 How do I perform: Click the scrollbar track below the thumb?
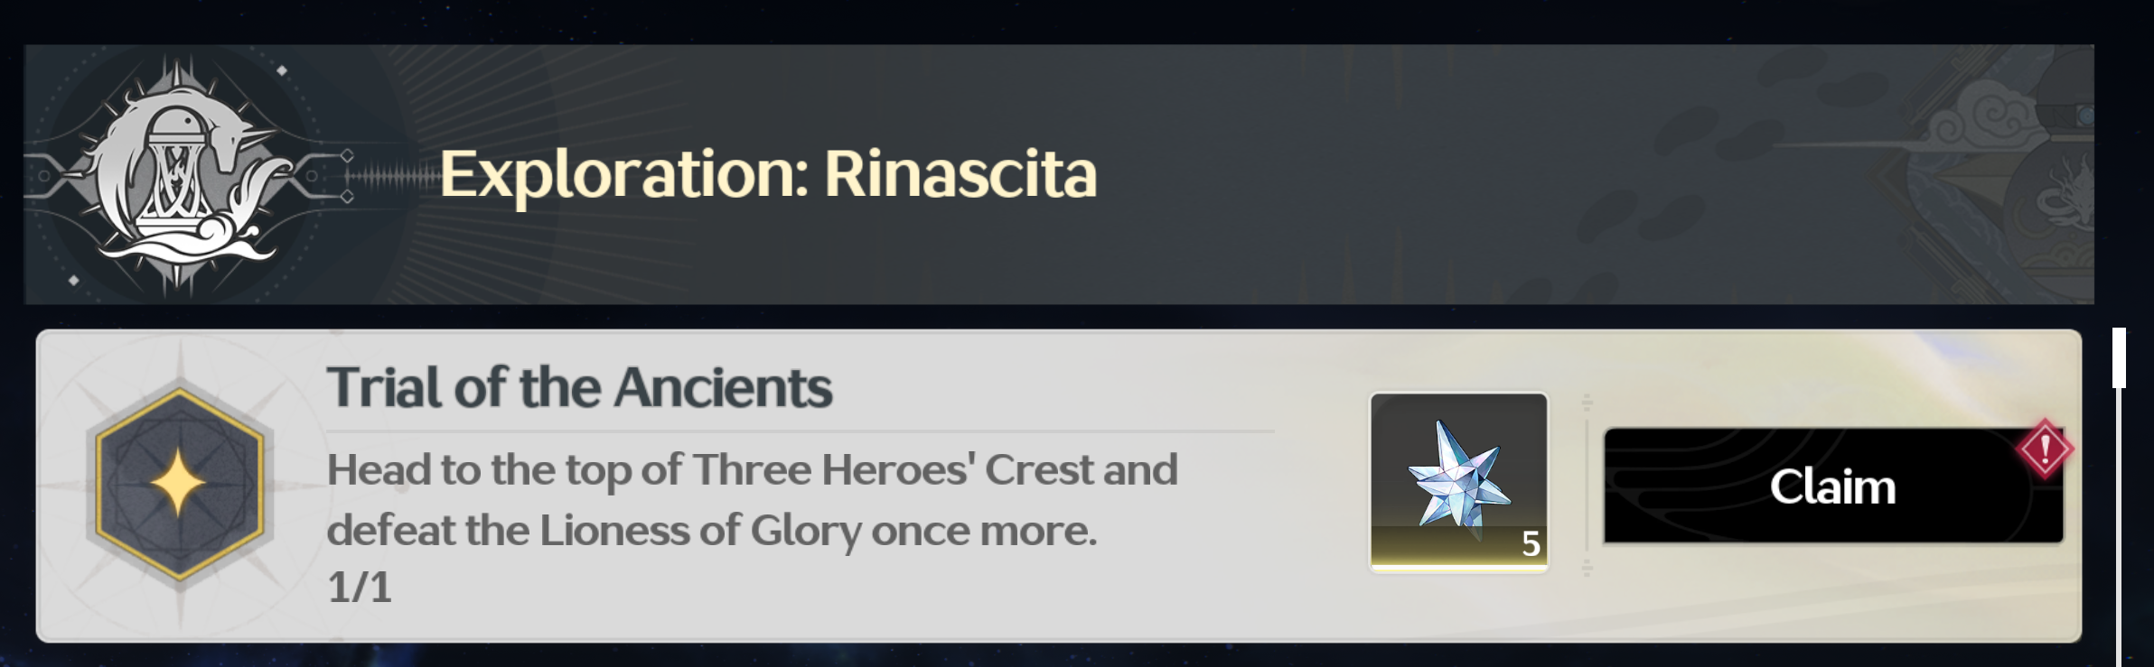(x=2119, y=542)
